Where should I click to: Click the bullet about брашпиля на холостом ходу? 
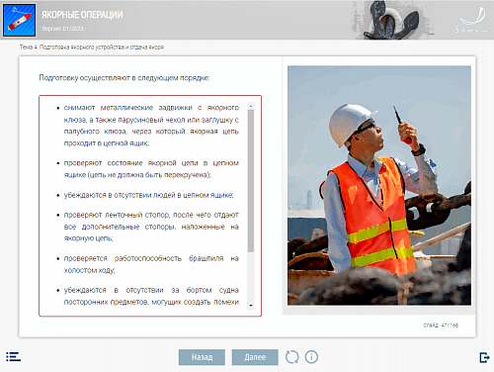coord(151,264)
